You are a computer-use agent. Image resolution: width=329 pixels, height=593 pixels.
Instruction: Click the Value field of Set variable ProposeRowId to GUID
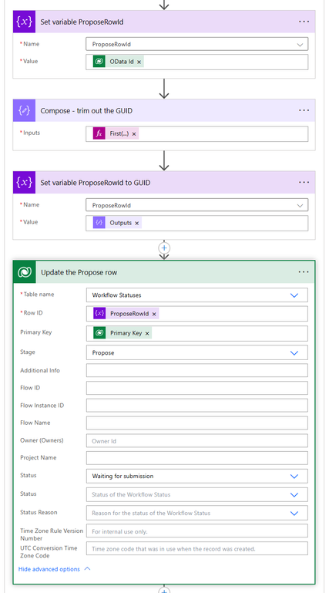[196, 223]
